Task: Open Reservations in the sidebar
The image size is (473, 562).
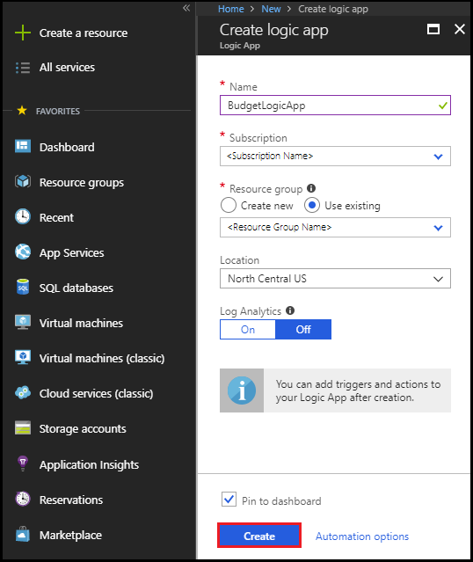Action: coord(71,500)
